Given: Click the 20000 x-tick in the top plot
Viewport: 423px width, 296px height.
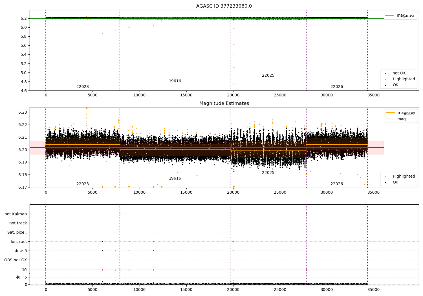Looking at the screenshot, I should 233,95.
